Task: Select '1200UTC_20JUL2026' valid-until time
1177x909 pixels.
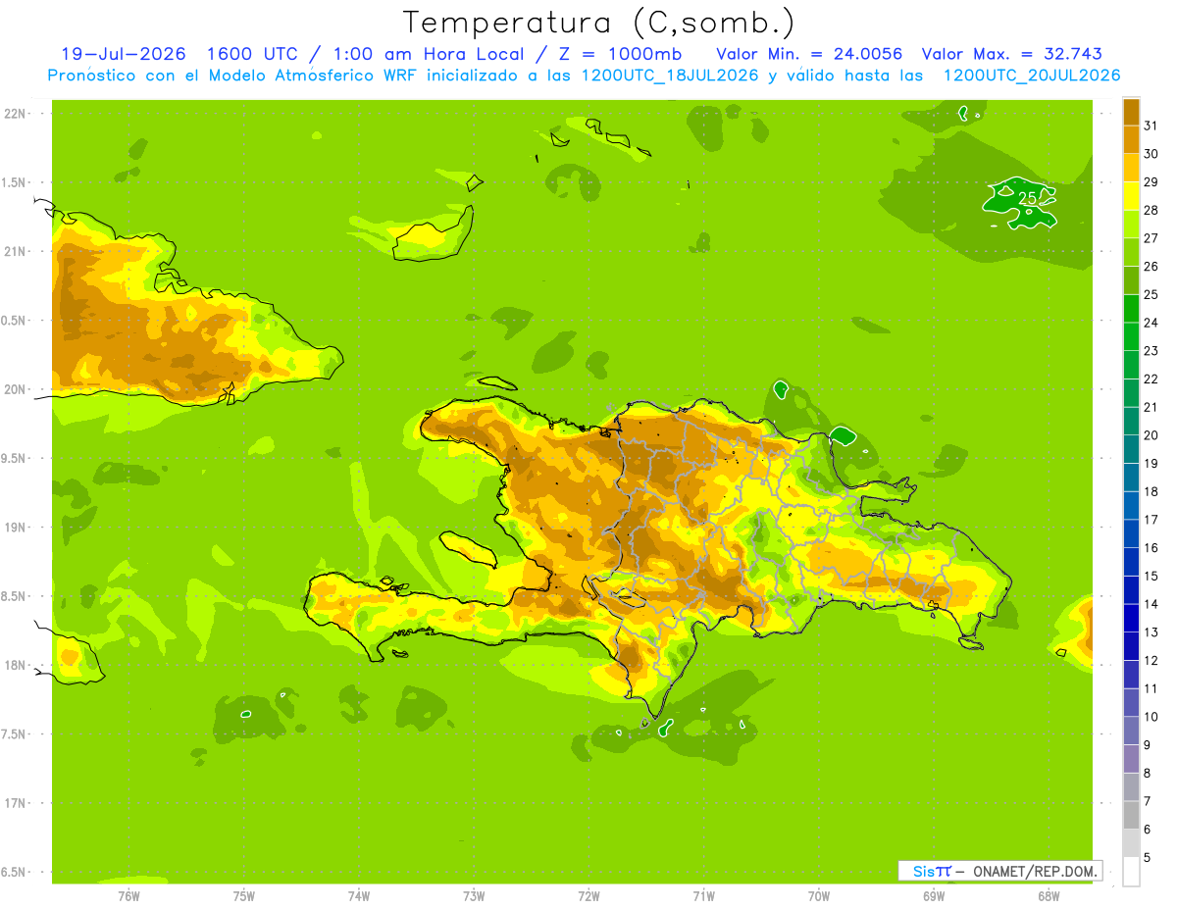Action: (x=1031, y=76)
